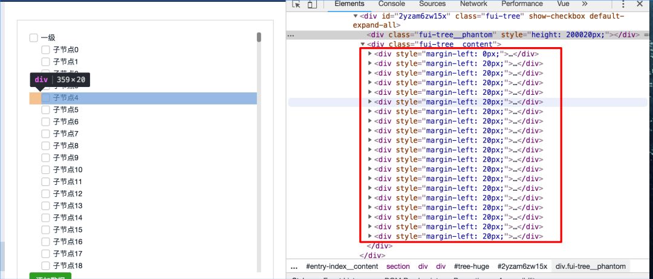The width and height of the screenshot is (653, 279).
Task: Toggle device toolbar icon in DevTools
Action: click(x=312, y=4)
